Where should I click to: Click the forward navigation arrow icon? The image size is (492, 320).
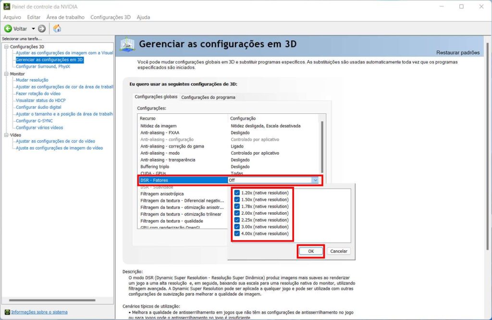coord(42,29)
